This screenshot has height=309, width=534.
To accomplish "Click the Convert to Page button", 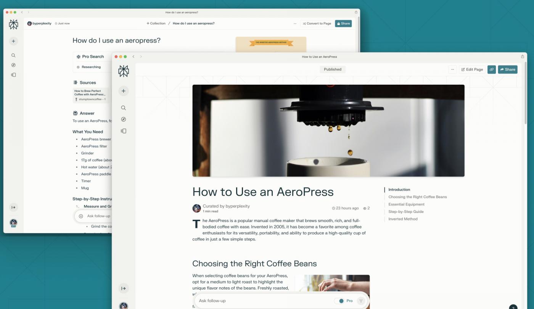I will coord(317,24).
